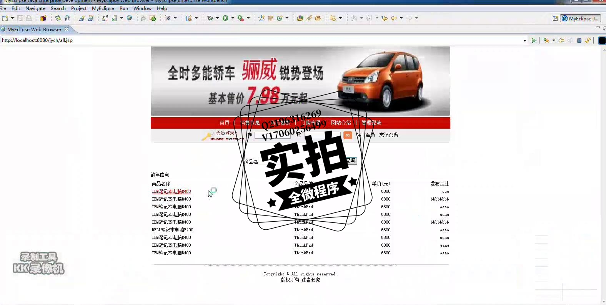Click the browser URL address field
Image resolution: width=606 pixels, height=305 pixels.
click(x=261, y=40)
